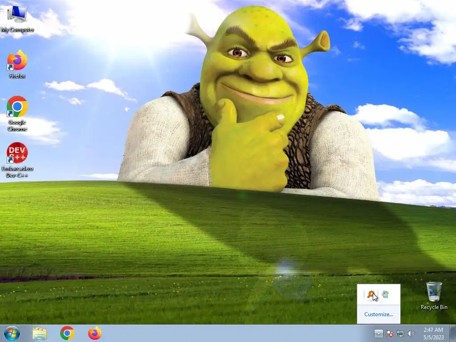Click the orange magnifier tray icon
This screenshot has width=456, height=342.
[371, 295]
